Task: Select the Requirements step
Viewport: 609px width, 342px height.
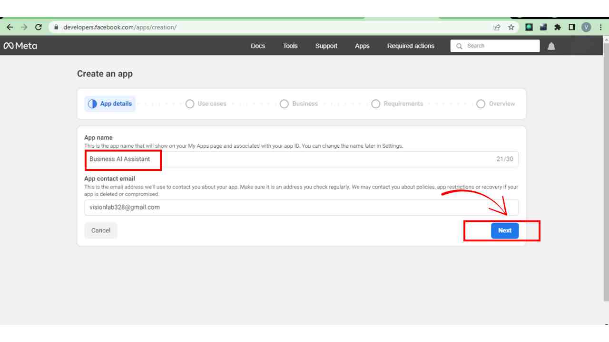Action: pos(397,104)
